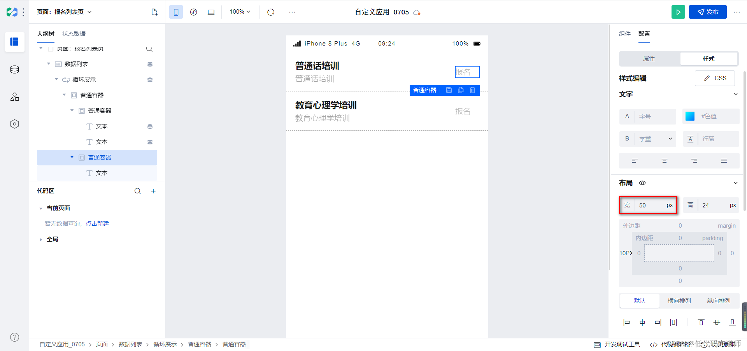Align children to top edge
The image size is (747, 351).
(701, 322)
